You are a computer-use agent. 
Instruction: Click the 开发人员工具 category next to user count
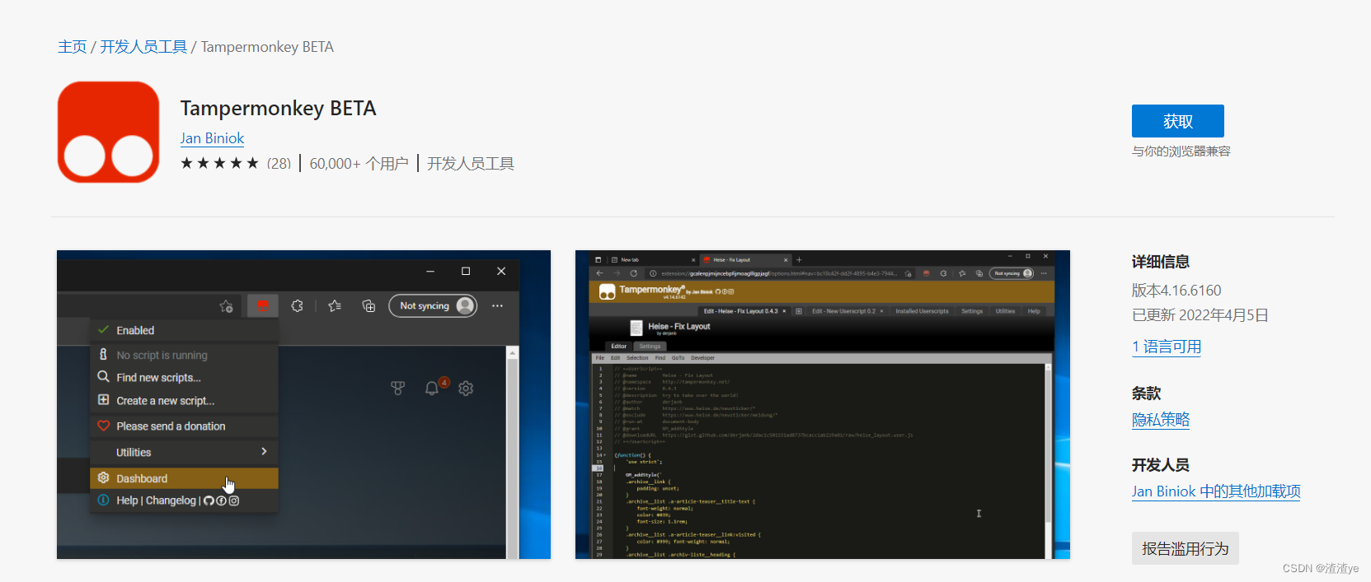coord(471,164)
